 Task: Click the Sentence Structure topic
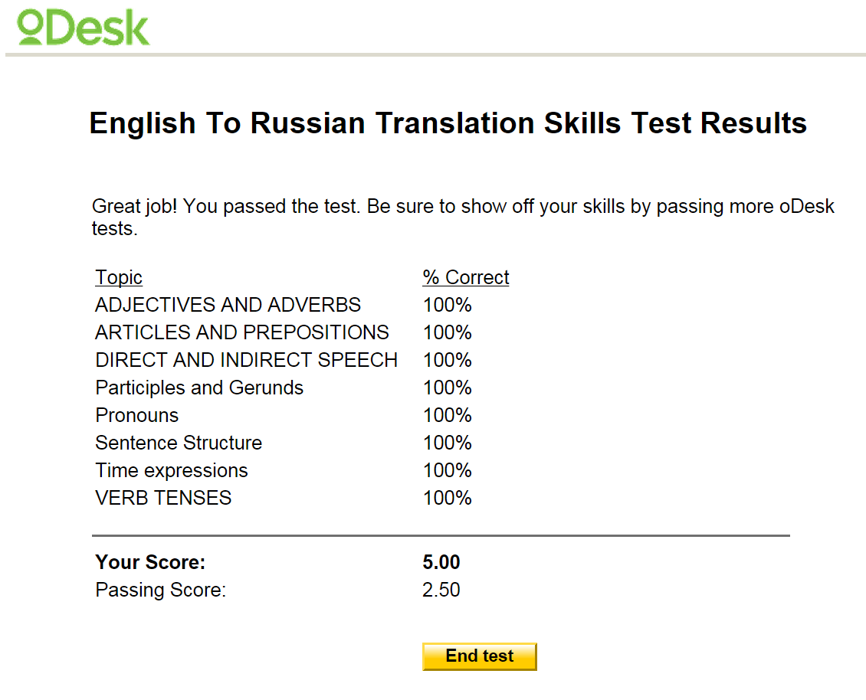point(179,443)
